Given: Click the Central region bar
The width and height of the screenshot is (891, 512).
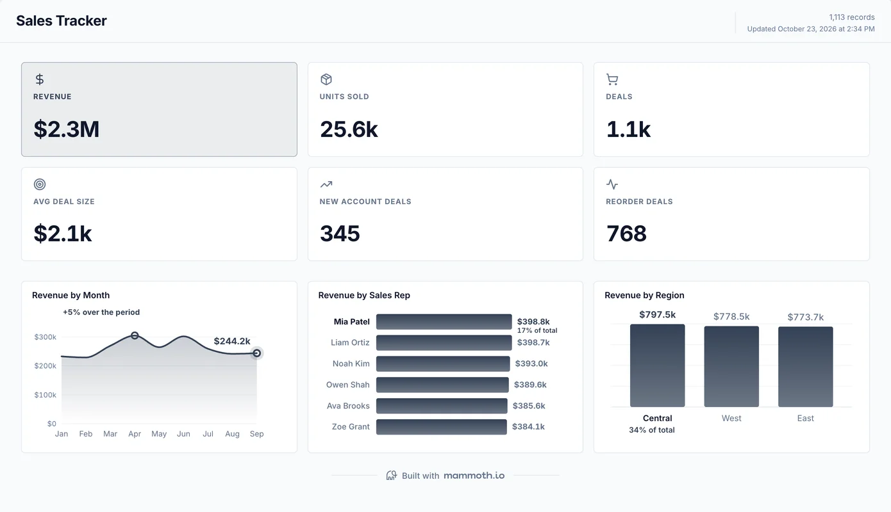Looking at the screenshot, I should pos(658,365).
